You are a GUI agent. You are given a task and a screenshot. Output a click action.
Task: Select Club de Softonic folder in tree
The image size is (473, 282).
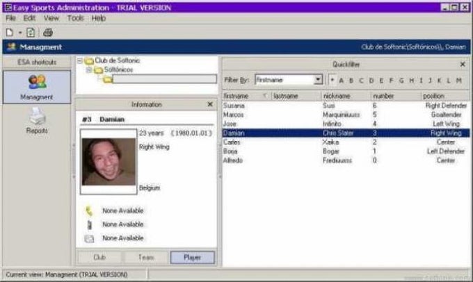pyautogui.click(x=113, y=61)
